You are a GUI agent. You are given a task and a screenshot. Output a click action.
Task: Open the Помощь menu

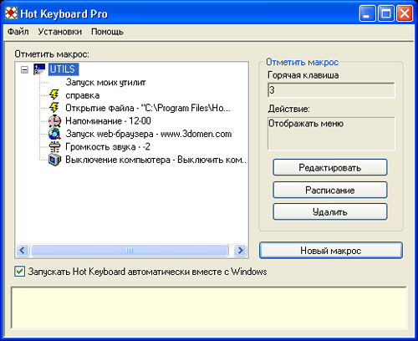pyautogui.click(x=107, y=32)
